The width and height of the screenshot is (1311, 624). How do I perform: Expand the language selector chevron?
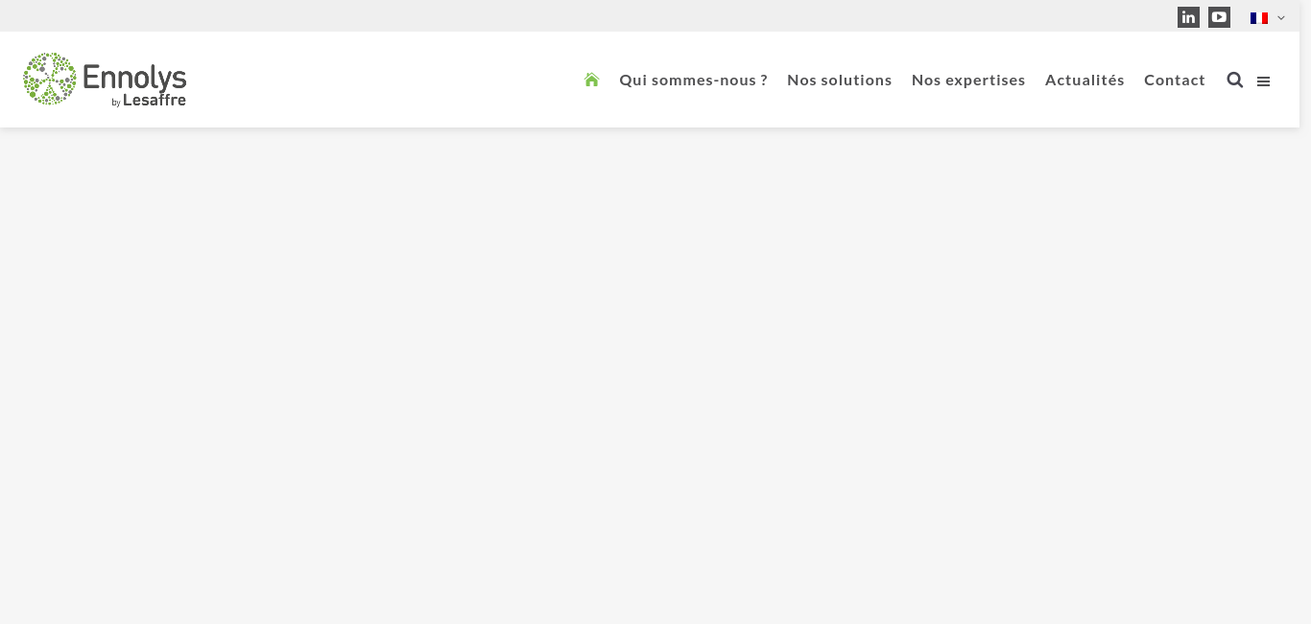tap(1281, 18)
